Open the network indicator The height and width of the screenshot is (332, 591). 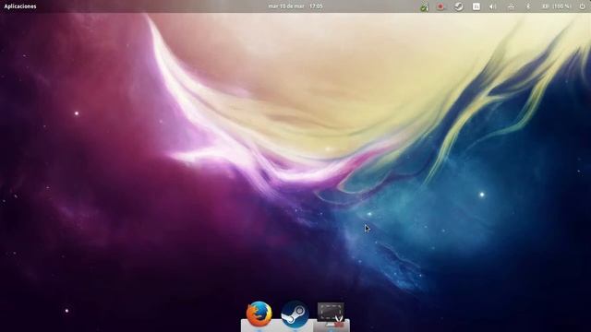click(x=511, y=6)
